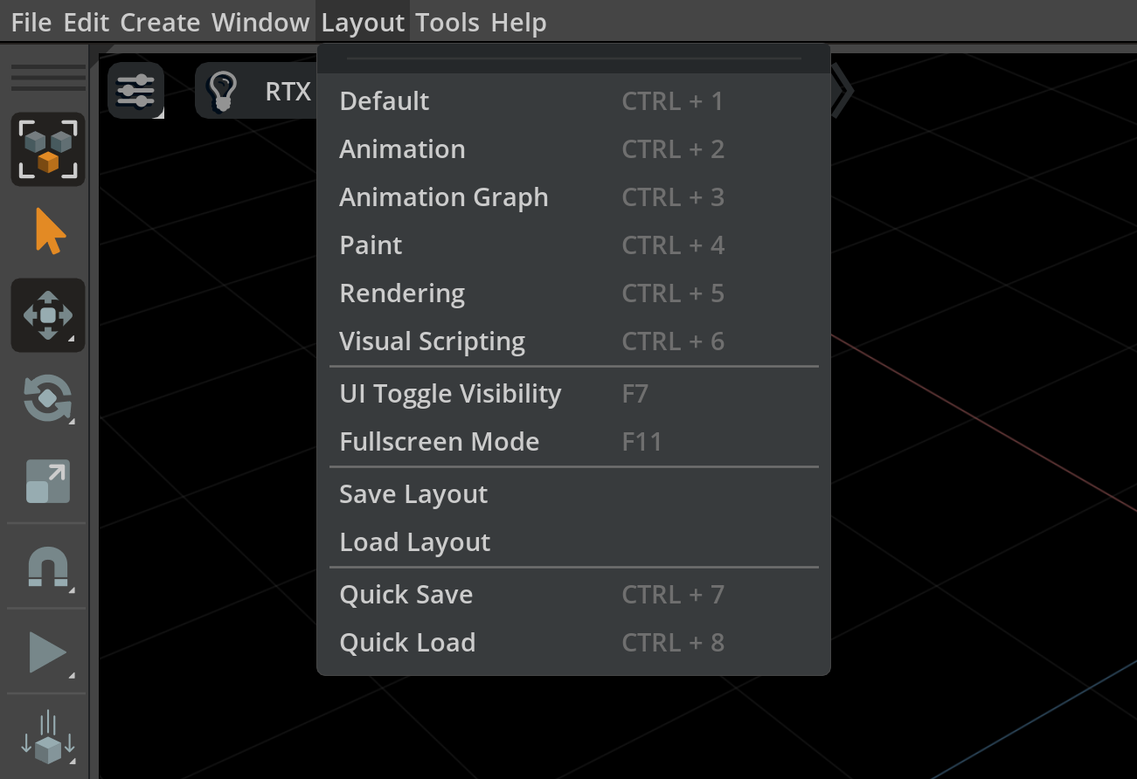
Task: Click Load Layout
Action: 573,542
